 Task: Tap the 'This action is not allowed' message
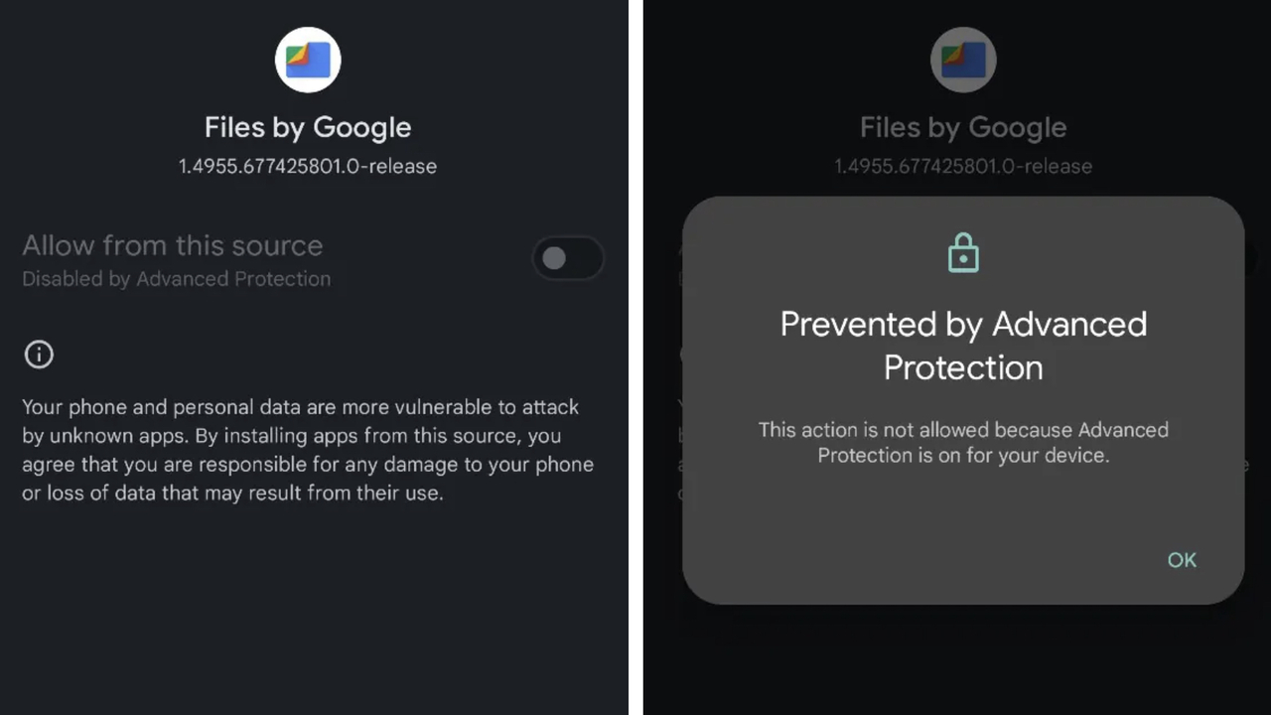(963, 443)
